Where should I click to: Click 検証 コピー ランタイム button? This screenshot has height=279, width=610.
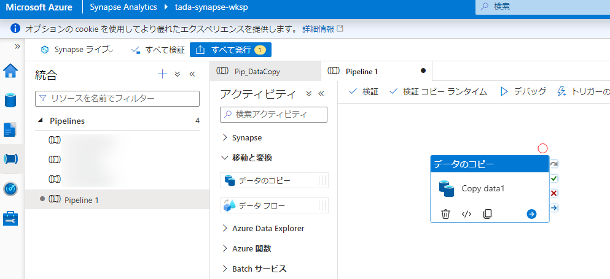[x=438, y=92]
